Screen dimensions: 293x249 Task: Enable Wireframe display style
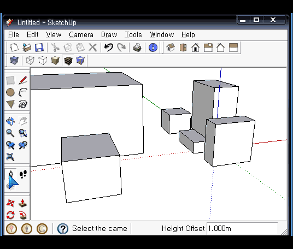[30, 61]
